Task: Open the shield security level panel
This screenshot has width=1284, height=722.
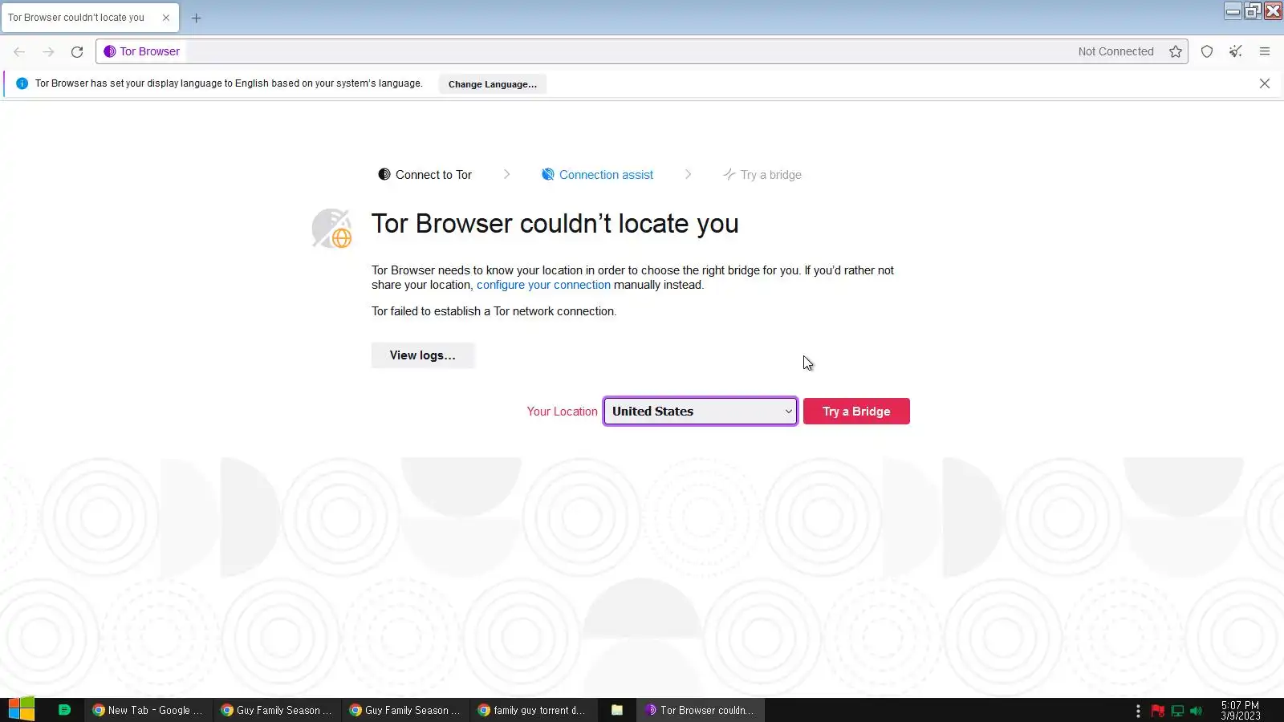Action: [1207, 51]
